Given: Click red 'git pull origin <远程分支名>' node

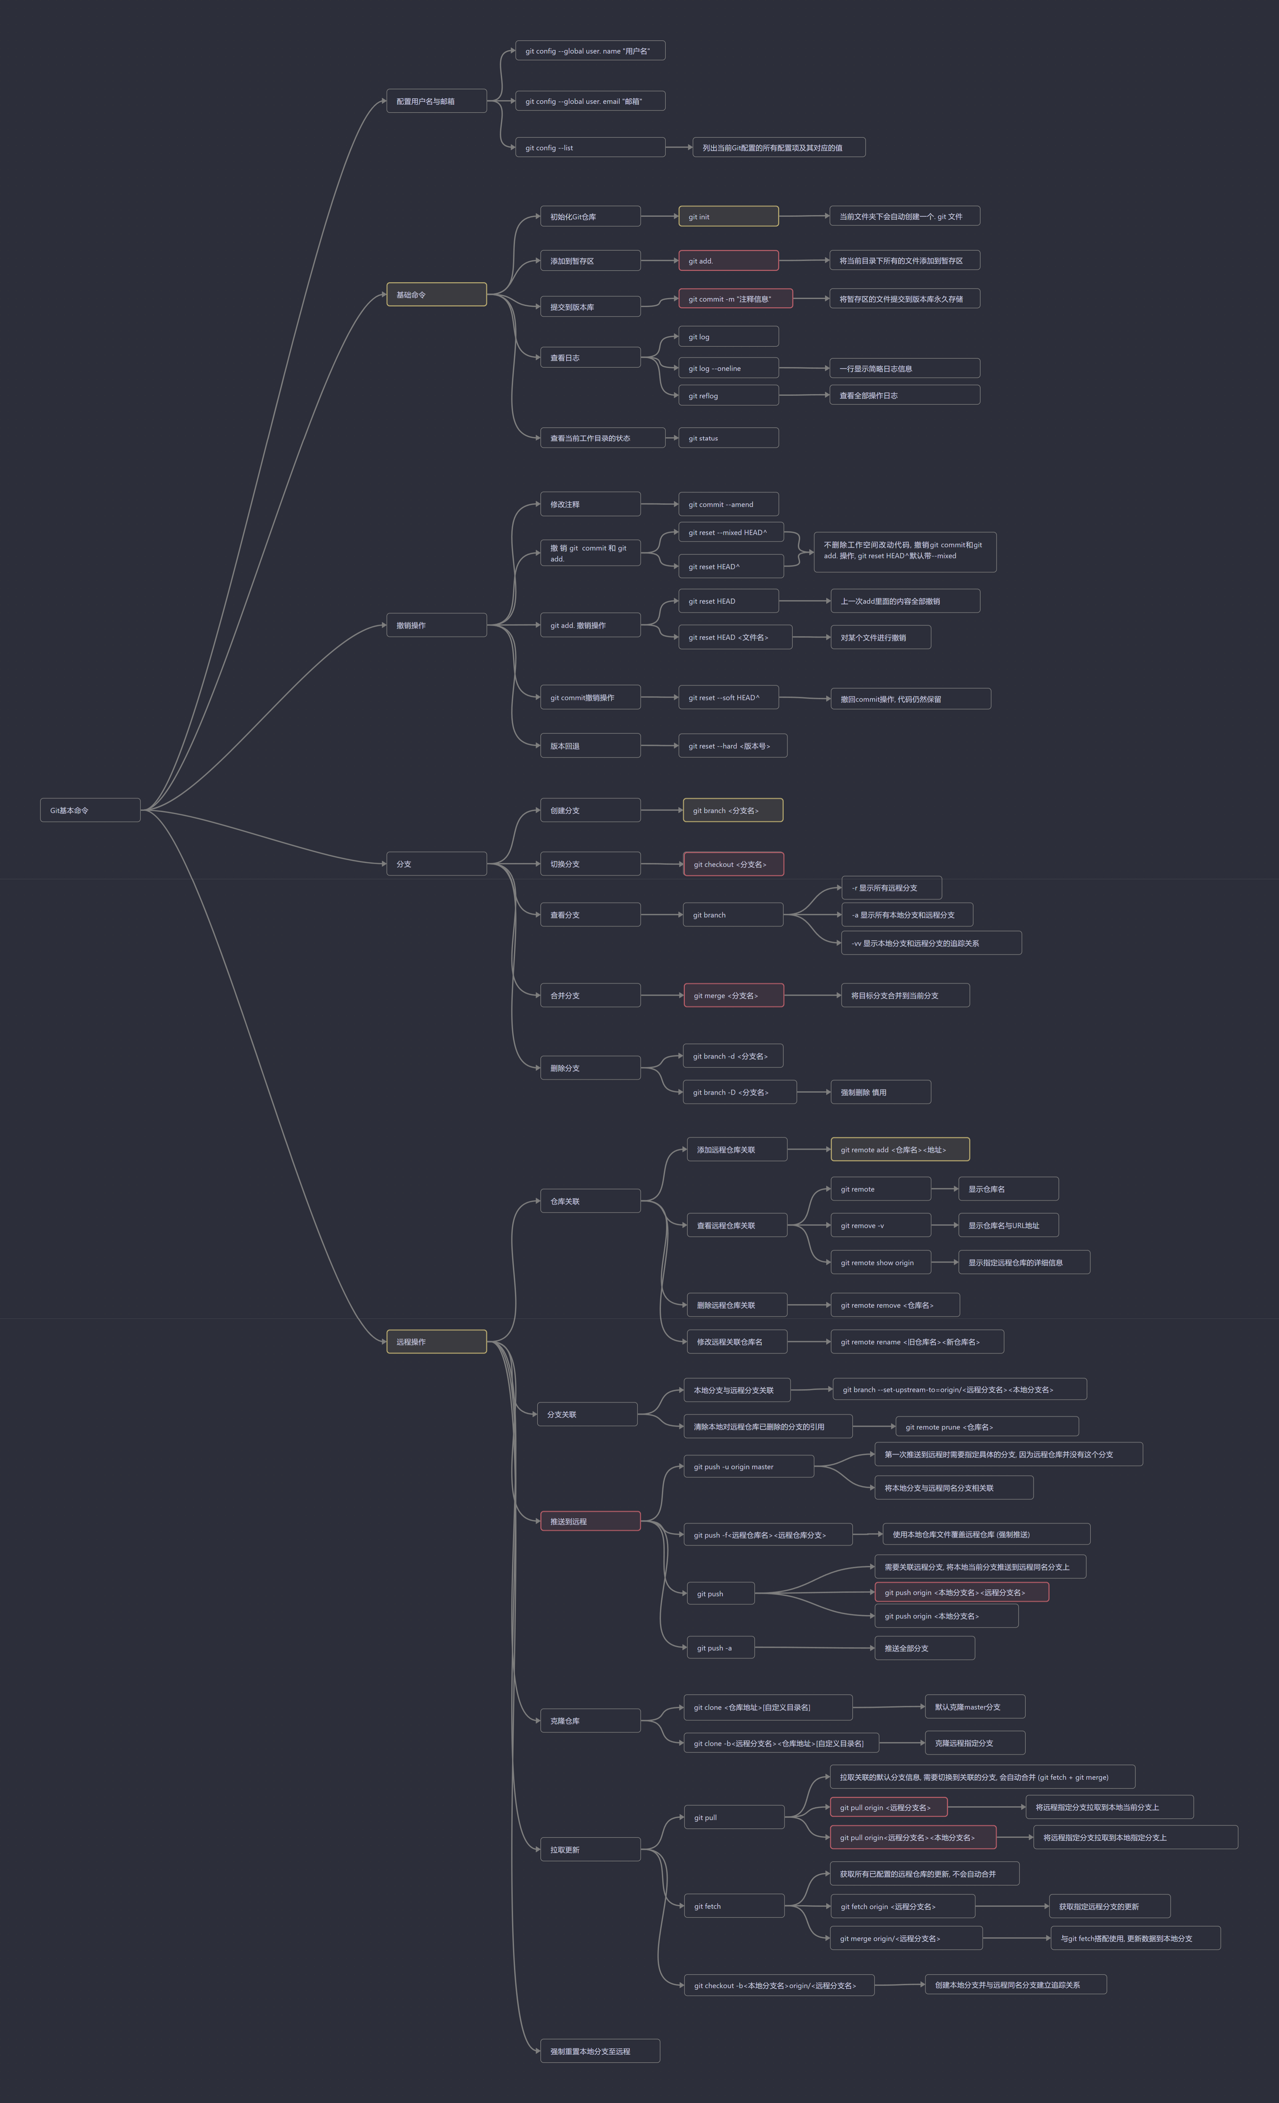Looking at the screenshot, I should 889,1807.
